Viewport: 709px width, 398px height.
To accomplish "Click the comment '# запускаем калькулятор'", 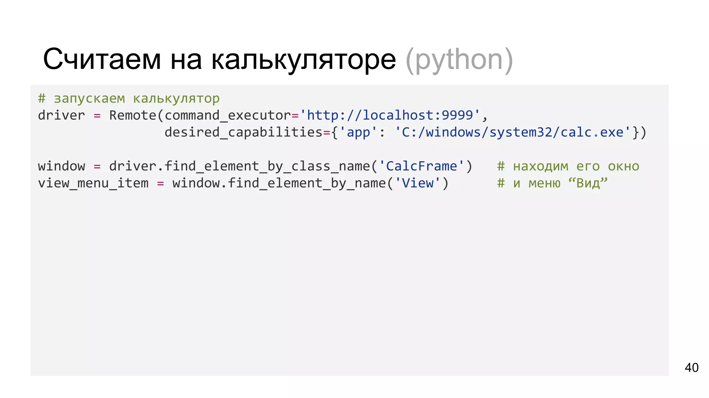I will (129, 99).
